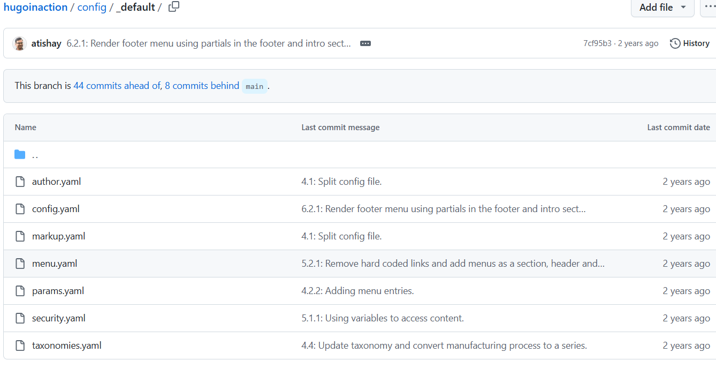Click the menu.yaml file icon
The height and width of the screenshot is (368, 716).
point(20,264)
